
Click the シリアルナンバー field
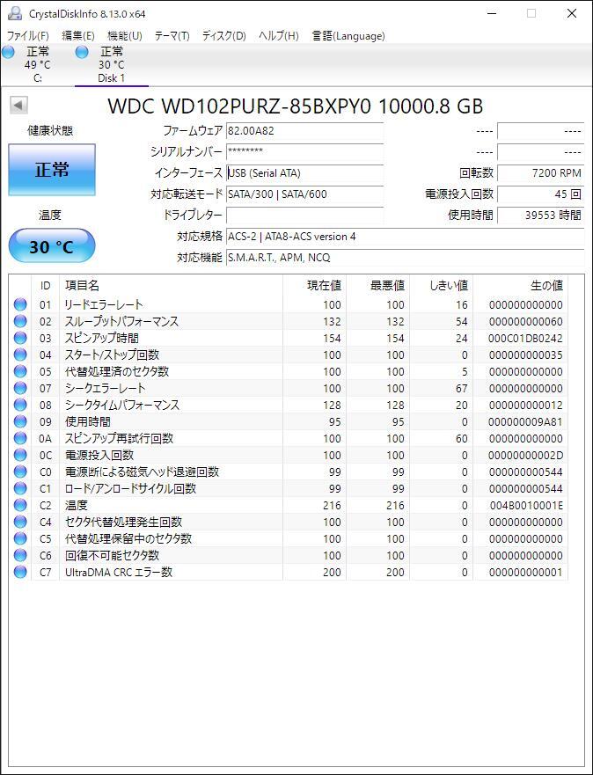(304, 151)
